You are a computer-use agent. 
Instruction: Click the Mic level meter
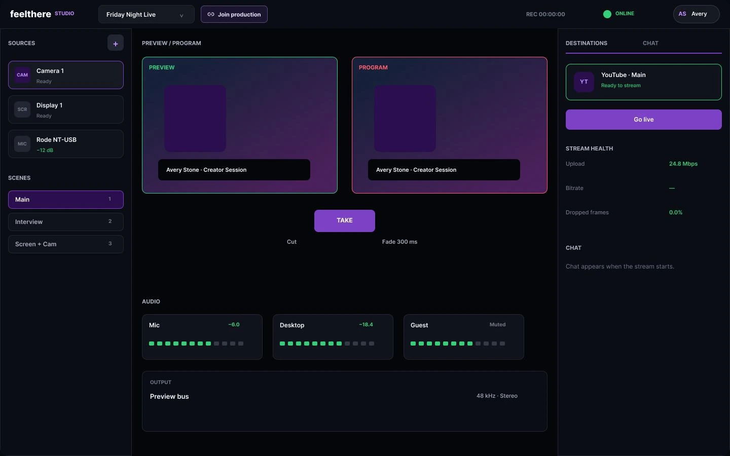click(x=196, y=344)
